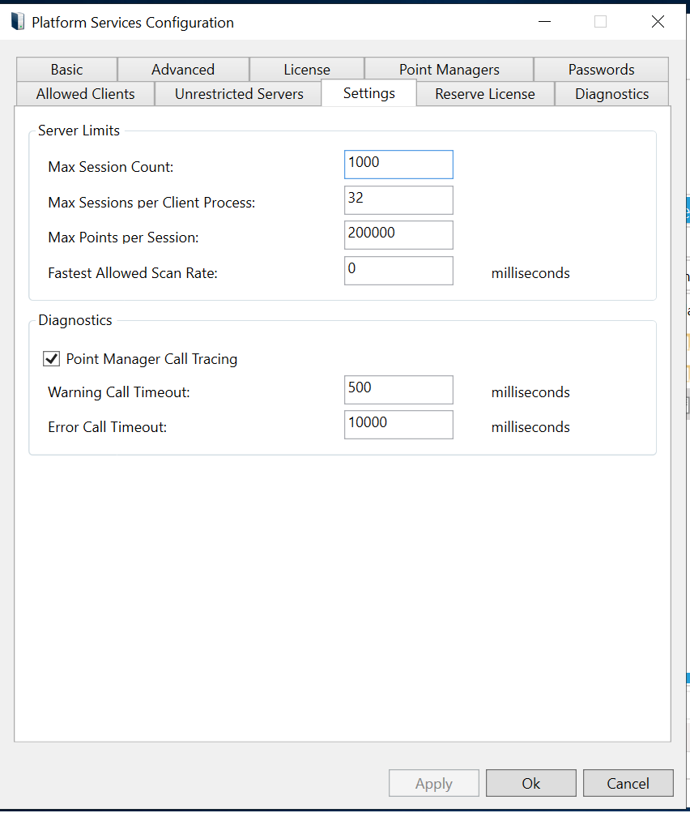Toggle Point Manager Call Tracing checkbox
This screenshot has width=690, height=813.
tap(52, 358)
